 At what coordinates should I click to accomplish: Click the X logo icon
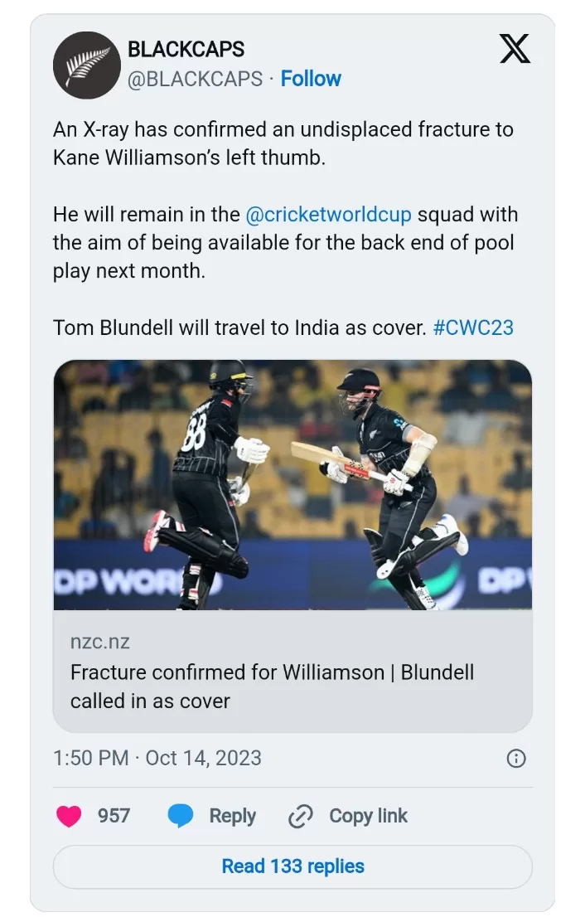(x=515, y=49)
